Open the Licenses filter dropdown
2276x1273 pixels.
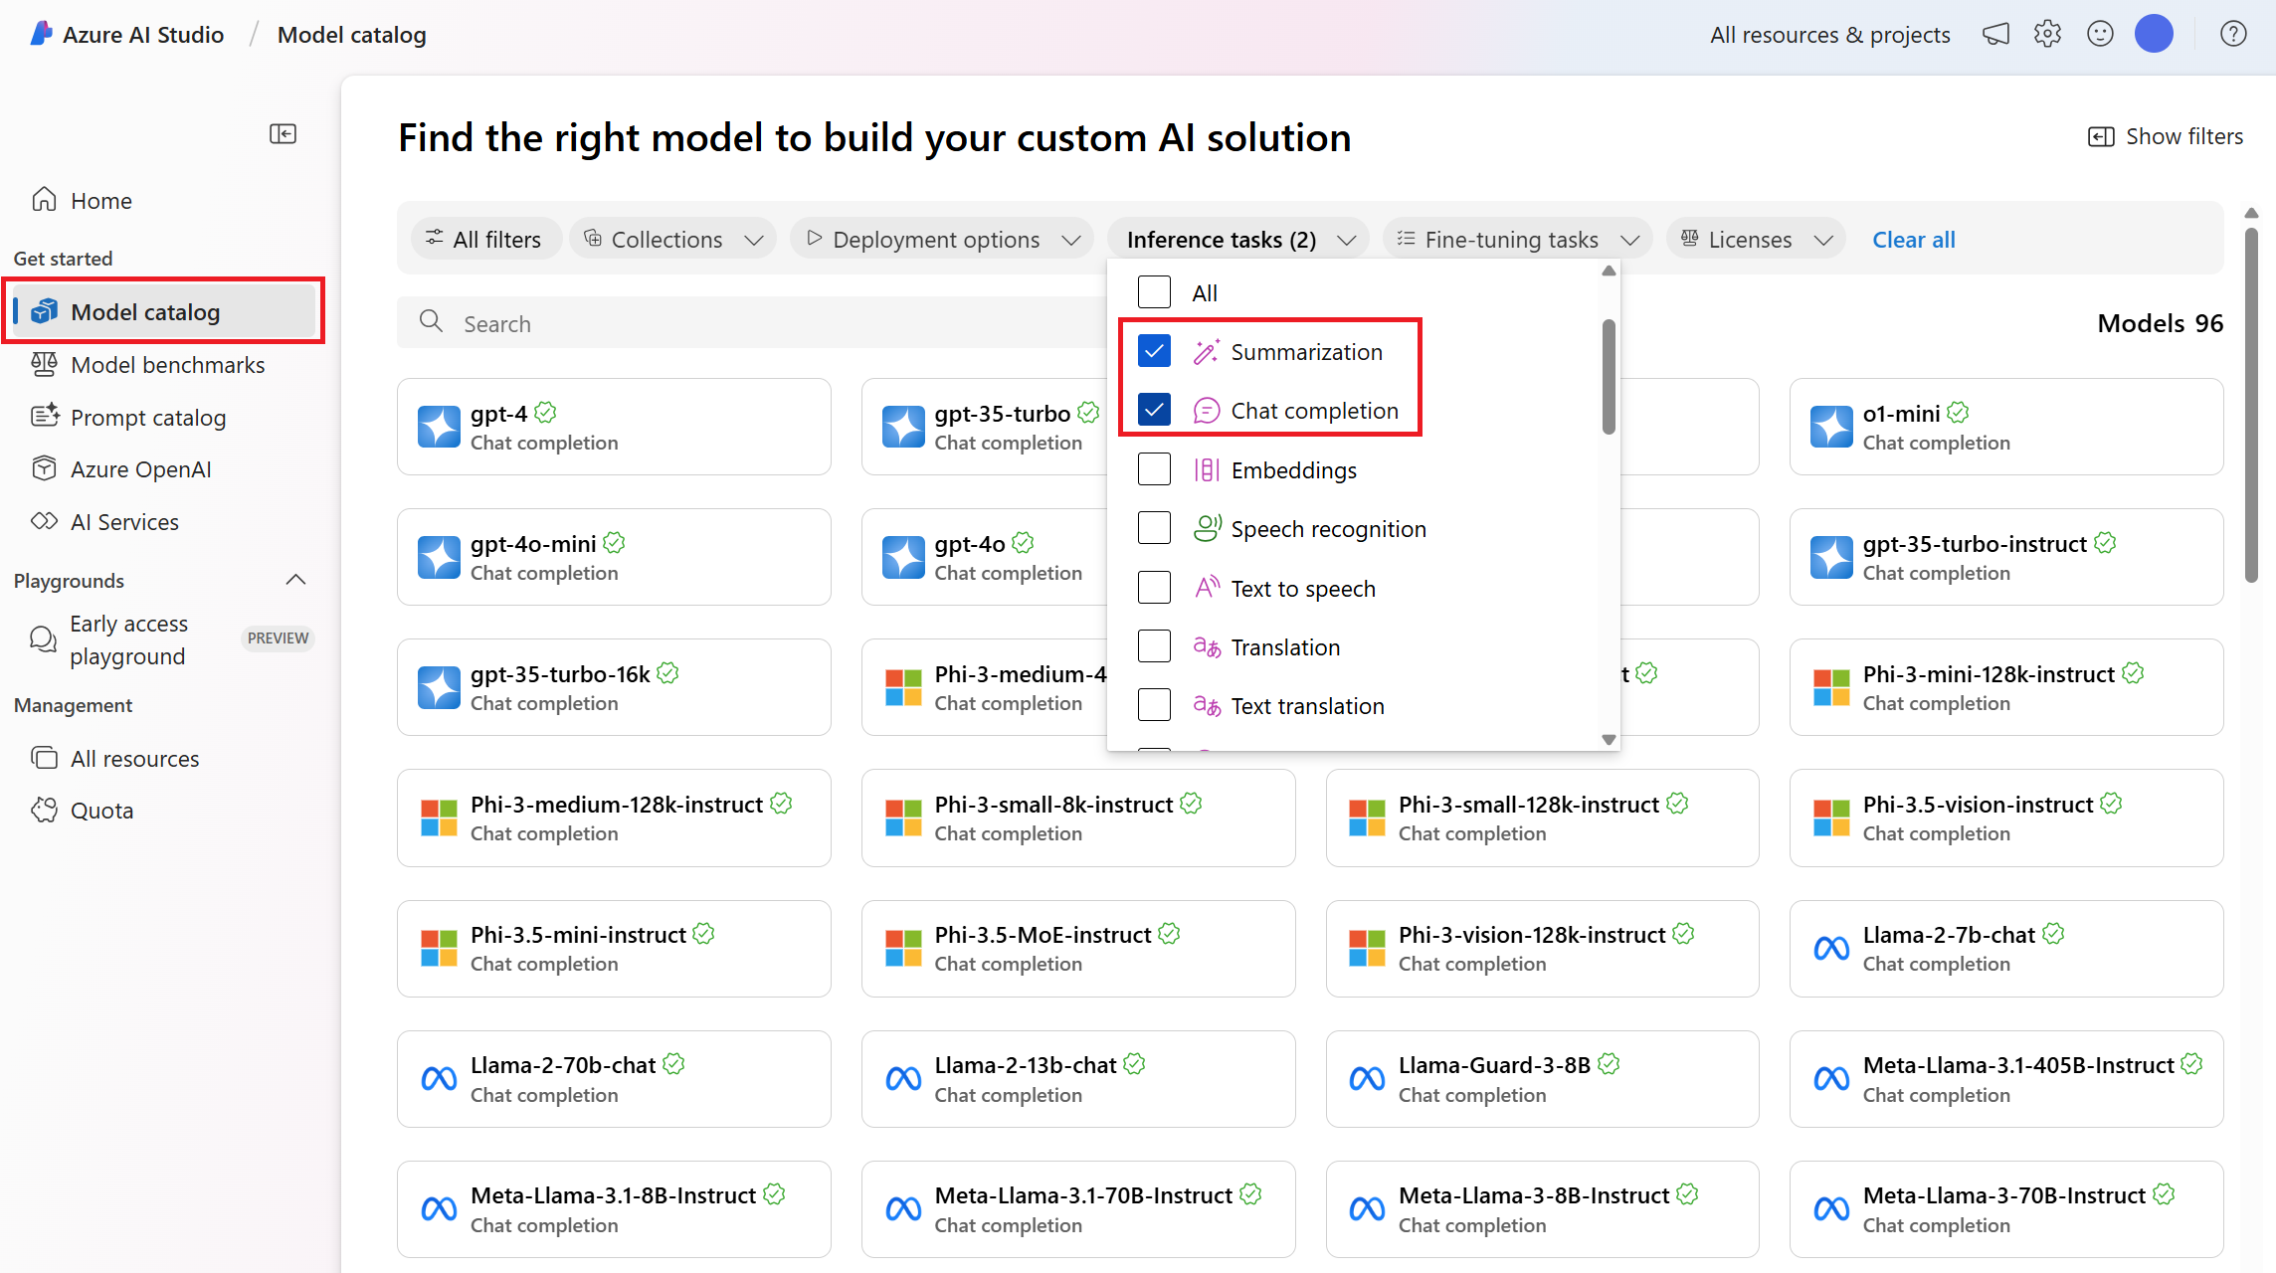pos(1756,239)
